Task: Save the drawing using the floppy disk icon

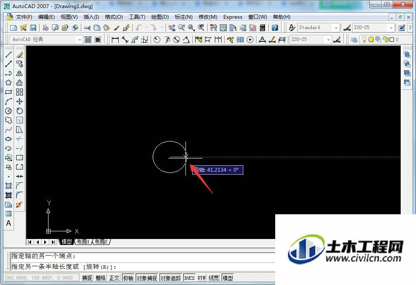Action: (x=33, y=28)
